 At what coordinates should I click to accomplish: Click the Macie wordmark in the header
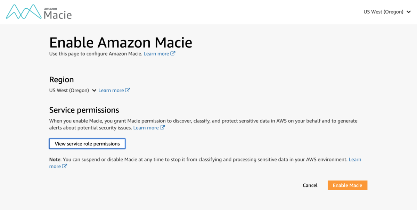tap(58, 15)
